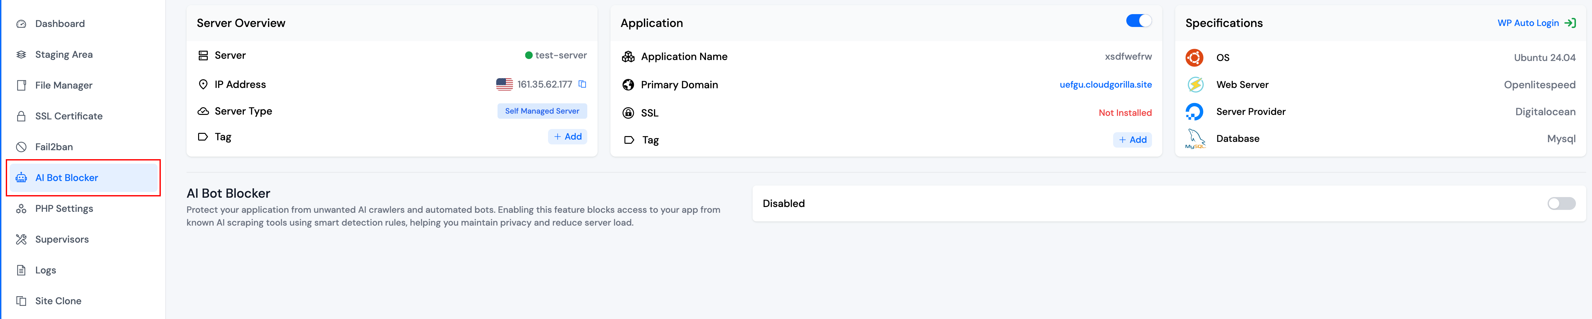Open the File Manager menu item

tap(64, 85)
